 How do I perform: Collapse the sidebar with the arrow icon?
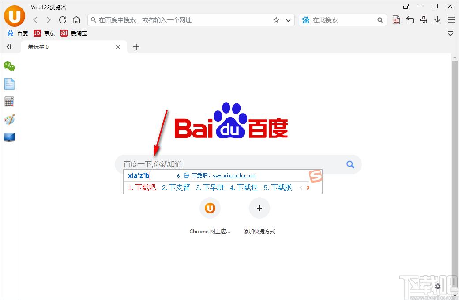tap(9, 46)
